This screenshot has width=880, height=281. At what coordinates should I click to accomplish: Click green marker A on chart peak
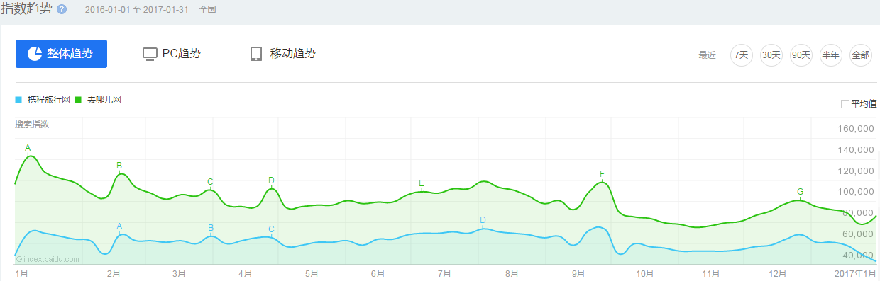pyautogui.click(x=28, y=148)
